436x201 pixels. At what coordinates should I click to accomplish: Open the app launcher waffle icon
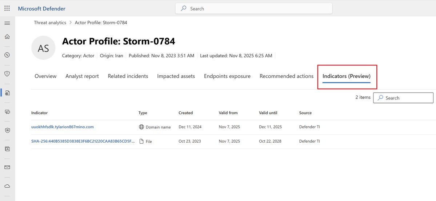tap(7, 8)
